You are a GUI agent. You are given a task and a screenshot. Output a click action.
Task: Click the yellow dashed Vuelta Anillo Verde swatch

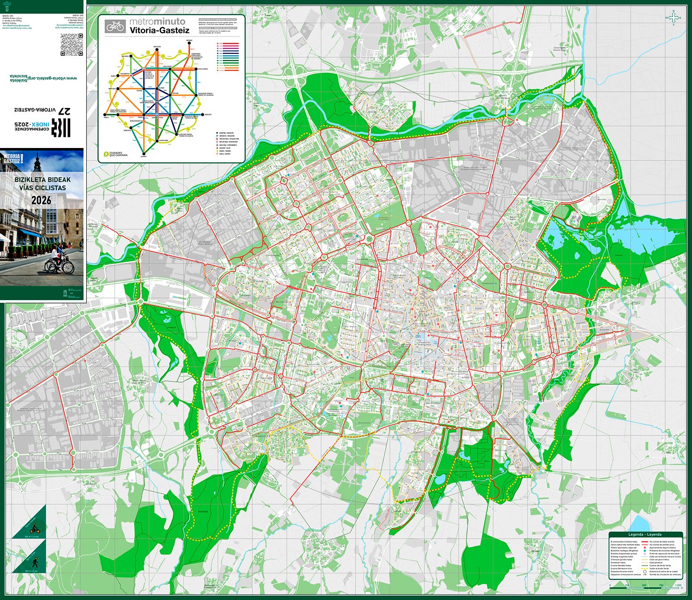click(645, 569)
